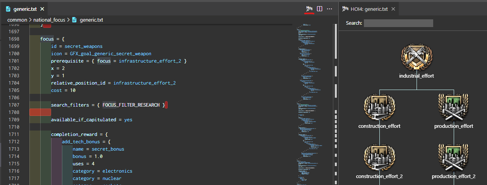
Task: Click the 'category = nuclear' line
Action: point(97,178)
